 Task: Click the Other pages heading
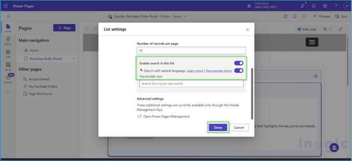[30, 69]
